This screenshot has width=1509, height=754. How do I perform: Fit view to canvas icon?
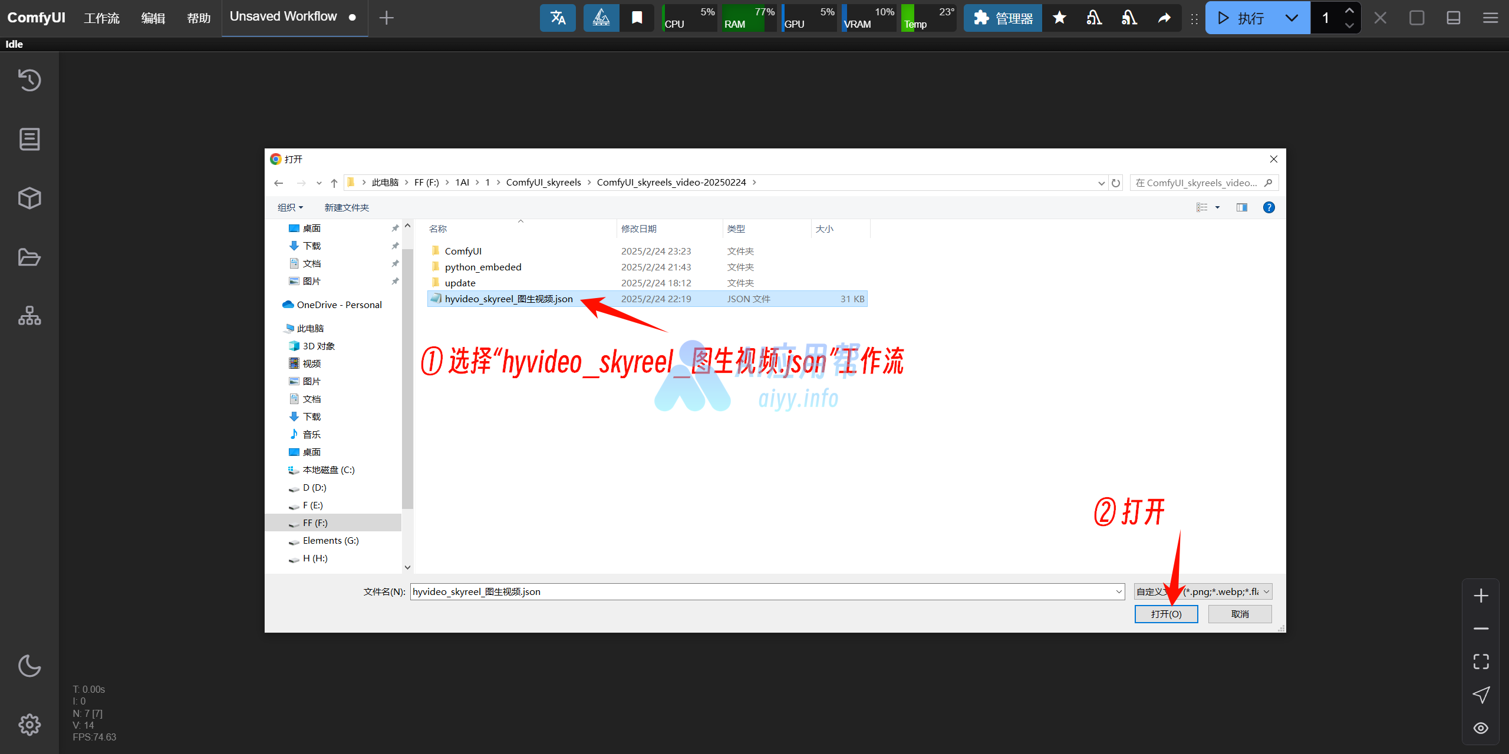[x=1481, y=662]
